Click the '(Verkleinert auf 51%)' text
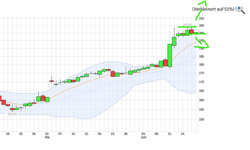Image resolution: width=250 pixels, height=150 pixels. click(x=213, y=9)
